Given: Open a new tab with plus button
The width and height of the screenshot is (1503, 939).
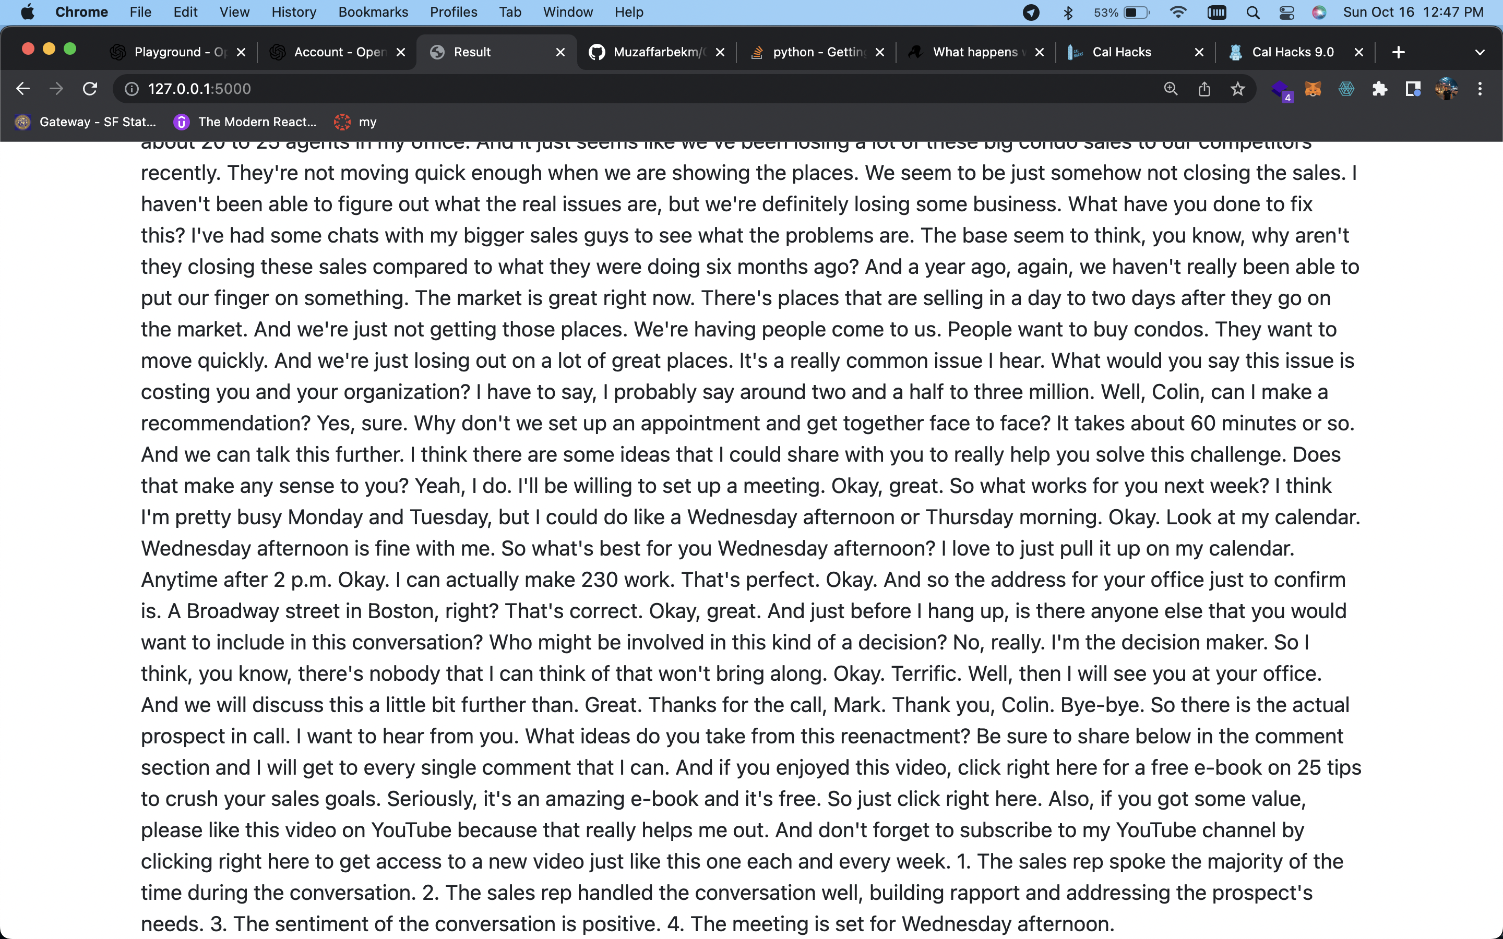Looking at the screenshot, I should pyautogui.click(x=1398, y=52).
